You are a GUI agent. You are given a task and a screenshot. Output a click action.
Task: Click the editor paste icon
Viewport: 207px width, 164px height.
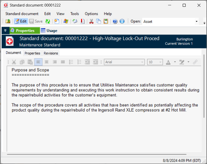pyautogui.click(x=30, y=62)
